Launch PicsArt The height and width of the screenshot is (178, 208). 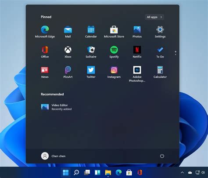68,72
